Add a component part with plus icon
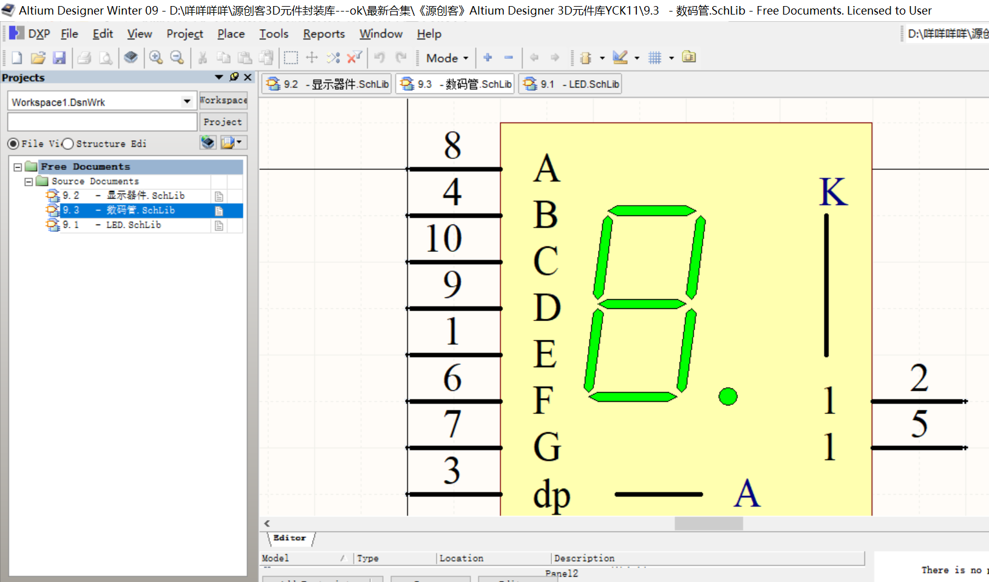 click(488, 58)
